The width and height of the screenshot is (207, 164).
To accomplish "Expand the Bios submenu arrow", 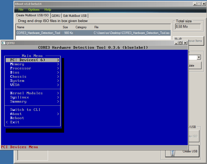I will click(58, 72).
